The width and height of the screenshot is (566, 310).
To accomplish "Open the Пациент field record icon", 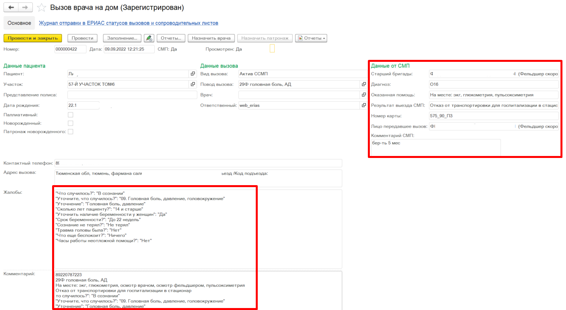I will pyautogui.click(x=193, y=74).
